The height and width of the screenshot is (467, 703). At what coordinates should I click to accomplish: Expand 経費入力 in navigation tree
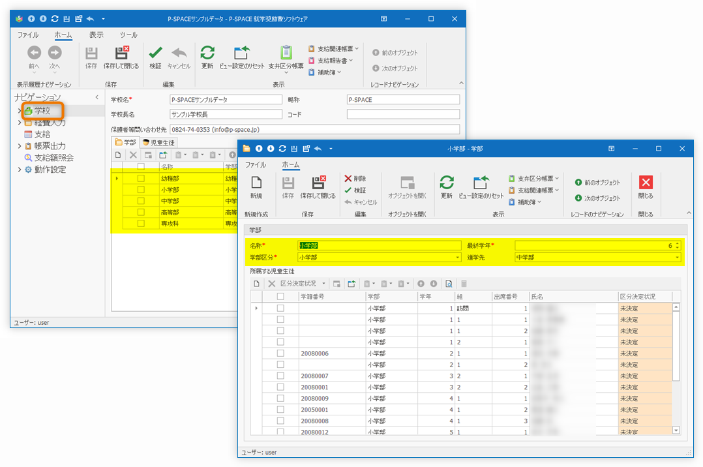tap(20, 123)
